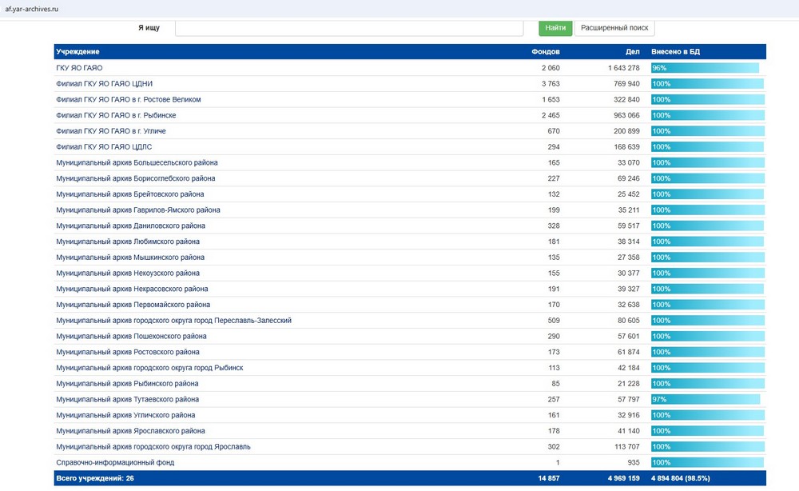The height and width of the screenshot is (491, 799).
Task: Click the af.yar-archives.ru address bar
Action: [x=32, y=9]
